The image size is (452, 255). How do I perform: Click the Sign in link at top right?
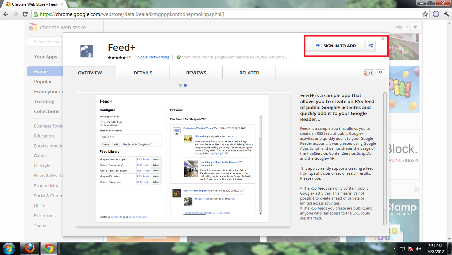point(401,27)
